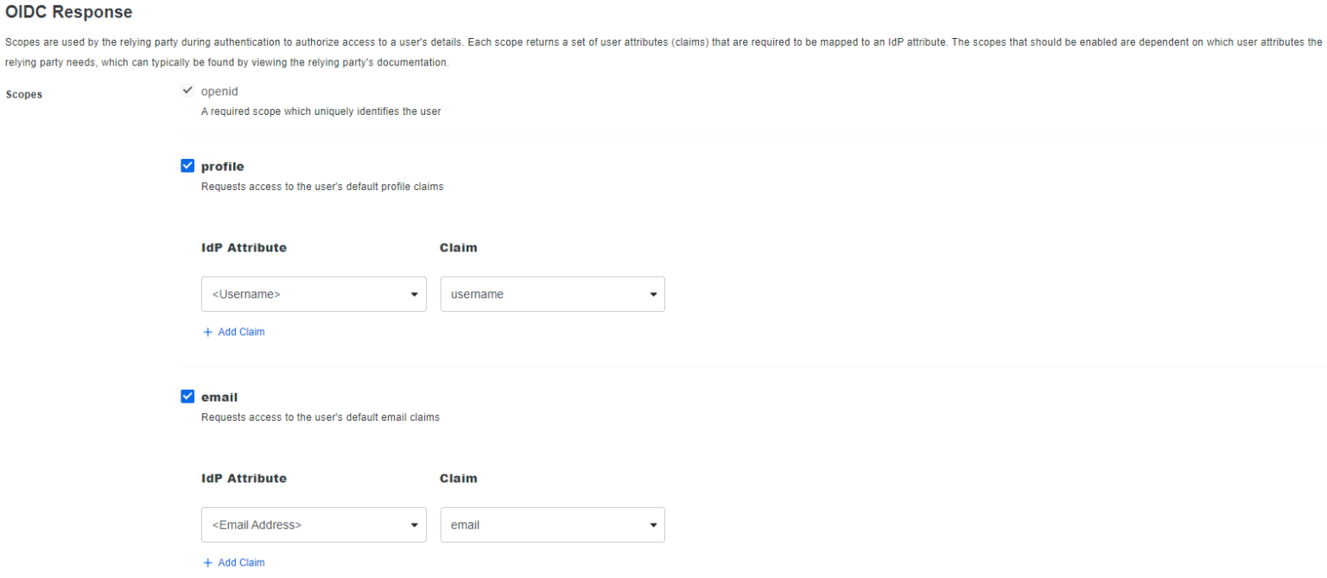Click the email Claim combo box
The image size is (1327, 578).
coord(552,524)
